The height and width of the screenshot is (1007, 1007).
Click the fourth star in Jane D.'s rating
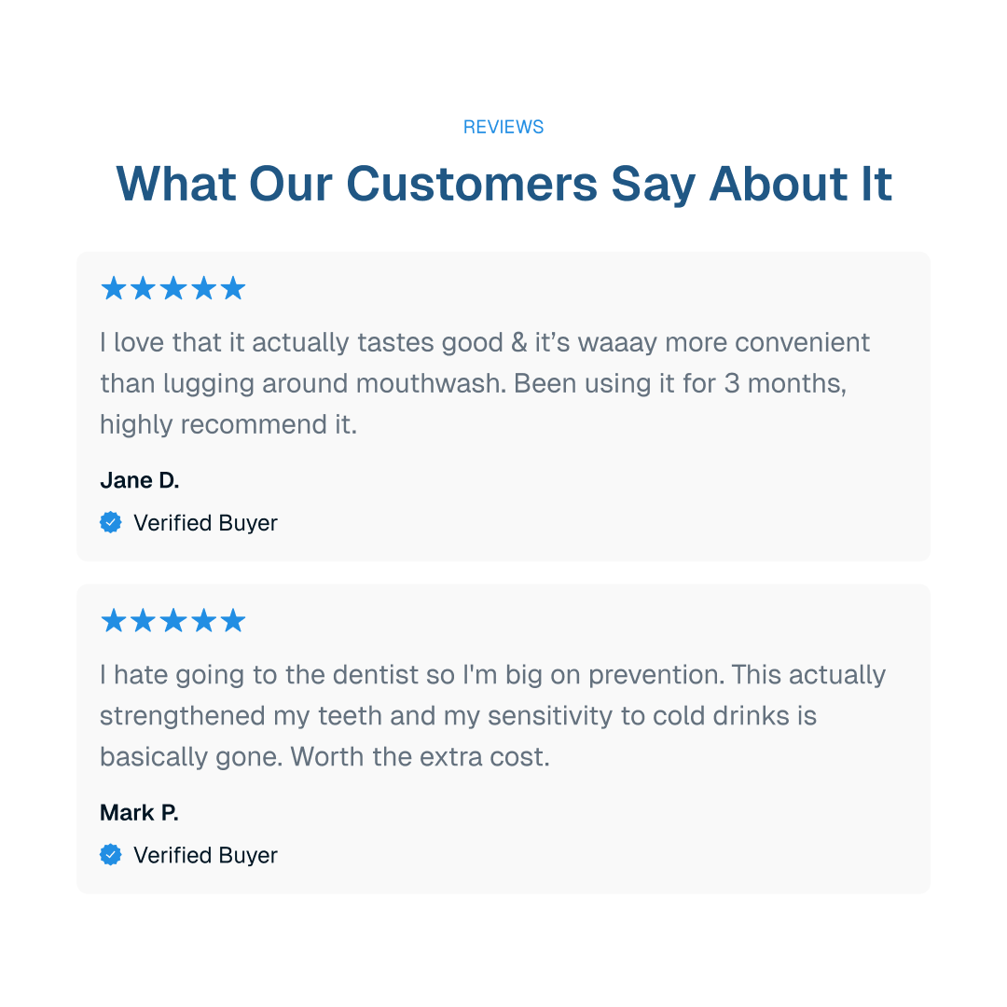click(x=203, y=289)
